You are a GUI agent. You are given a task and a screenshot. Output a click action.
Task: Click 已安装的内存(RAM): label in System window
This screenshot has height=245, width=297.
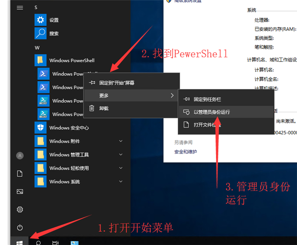click(275, 29)
